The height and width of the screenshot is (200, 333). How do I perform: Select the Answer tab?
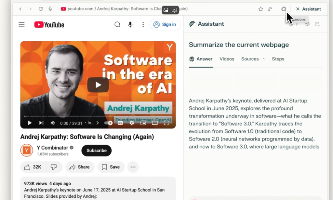201,59
